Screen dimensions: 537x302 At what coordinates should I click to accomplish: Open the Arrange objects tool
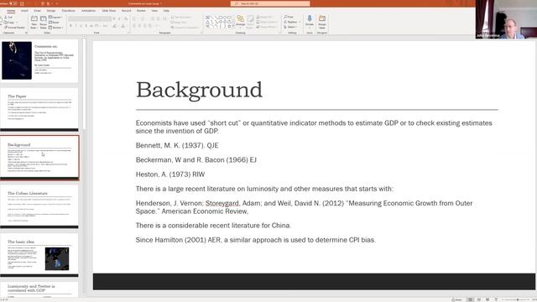[x=241, y=21]
